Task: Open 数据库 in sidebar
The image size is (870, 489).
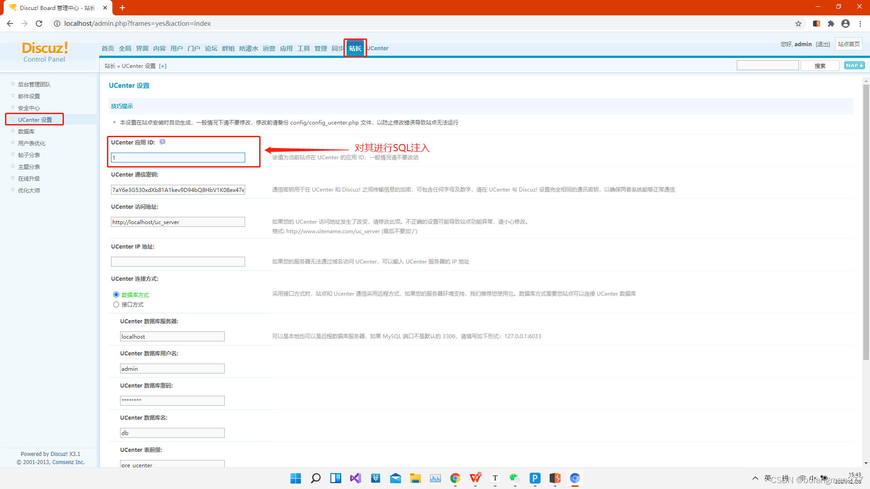Action: click(x=26, y=132)
